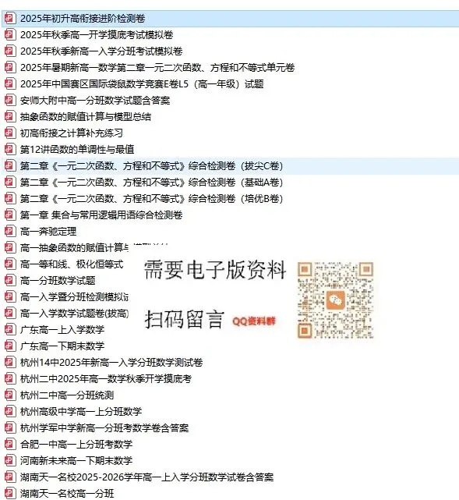Select file 杭州高级中学高一上分班数学
This screenshot has height=500, width=459.
81,411
